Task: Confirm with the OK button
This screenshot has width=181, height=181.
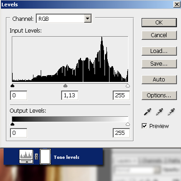Action: (x=159, y=23)
